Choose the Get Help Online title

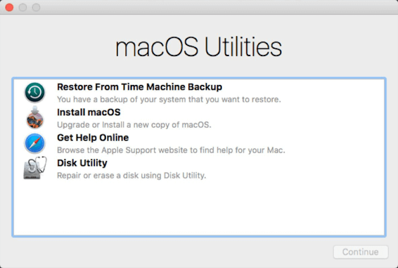coord(93,138)
